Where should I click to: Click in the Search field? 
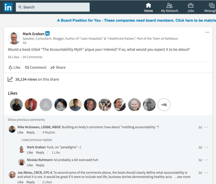pyautogui.click(x=52, y=7)
